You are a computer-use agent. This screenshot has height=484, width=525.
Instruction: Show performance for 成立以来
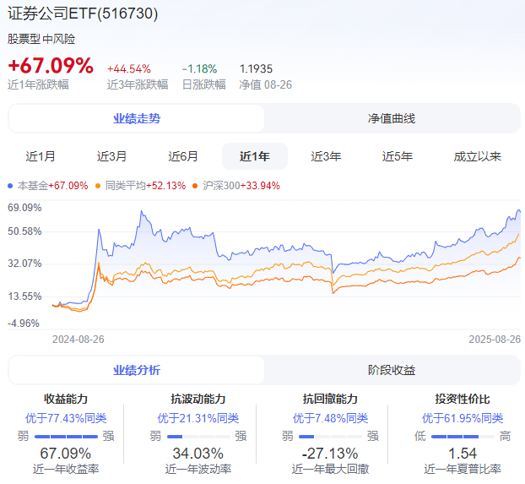478,156
